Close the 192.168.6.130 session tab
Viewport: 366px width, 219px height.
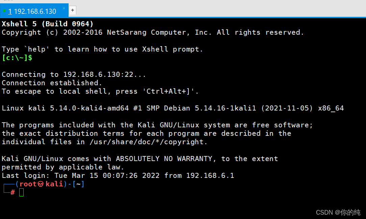pyautogui.click(x=64, y=8)
